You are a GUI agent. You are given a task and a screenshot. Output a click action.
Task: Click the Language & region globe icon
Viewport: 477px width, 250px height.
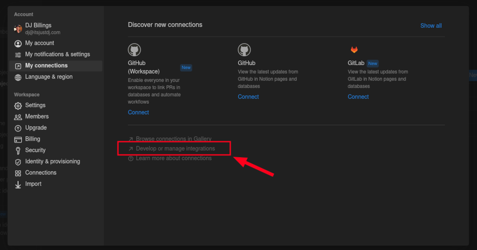[18, 77]
